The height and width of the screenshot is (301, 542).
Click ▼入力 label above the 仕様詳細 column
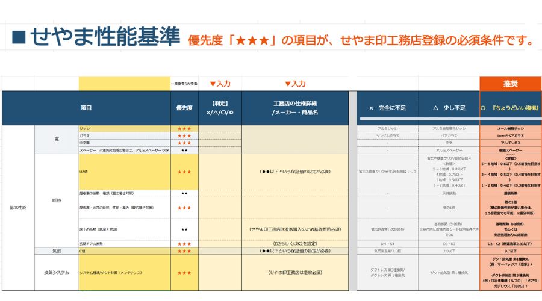pyautogui.click(x=295, y=84)
